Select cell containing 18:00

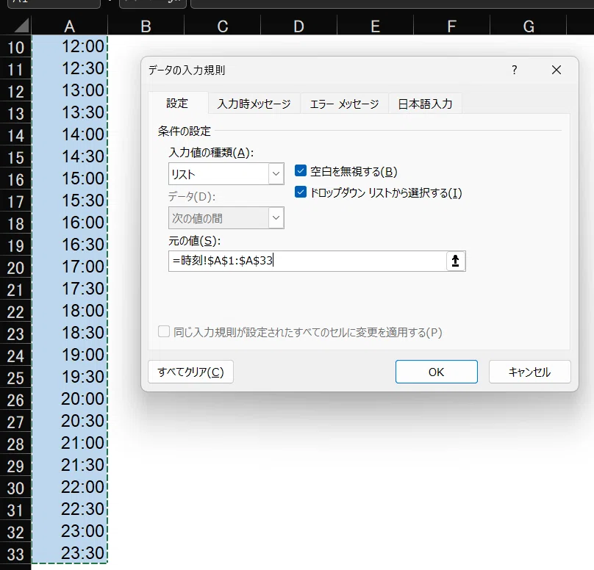coord(70,311)
